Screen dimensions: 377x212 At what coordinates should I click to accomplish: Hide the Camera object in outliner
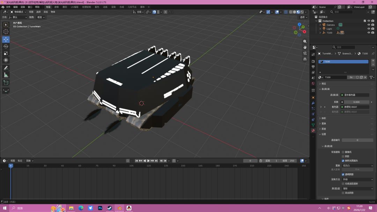coord(369,25)
